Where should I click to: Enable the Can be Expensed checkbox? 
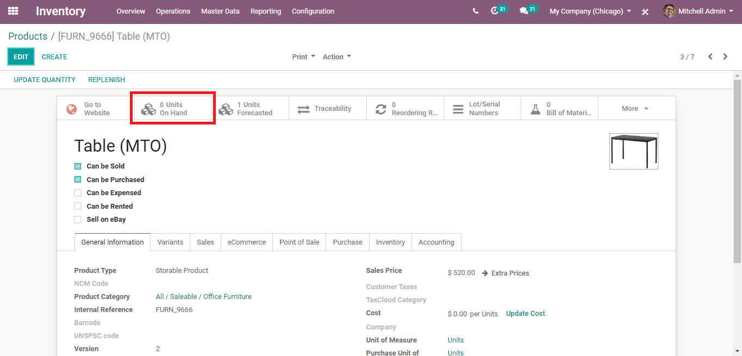click(x=78, y=193)
